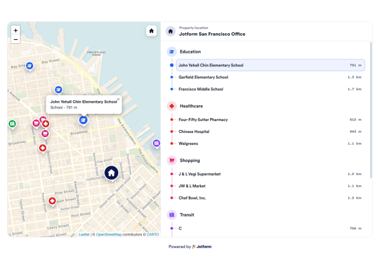This screenshot has height=257, width=380.
Task: Click the Healthcare red cross icon
Action: coord(172,106)
